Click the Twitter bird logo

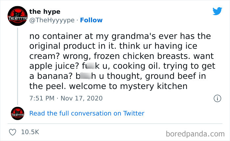tap(217, 11)
